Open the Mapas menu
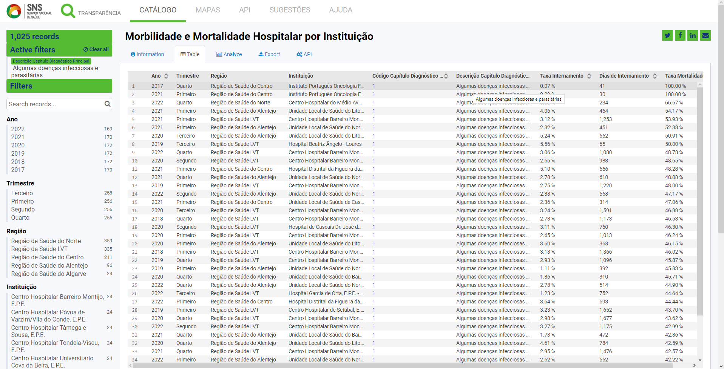Screen dimensions: 724x369 [x=208, y=10]
